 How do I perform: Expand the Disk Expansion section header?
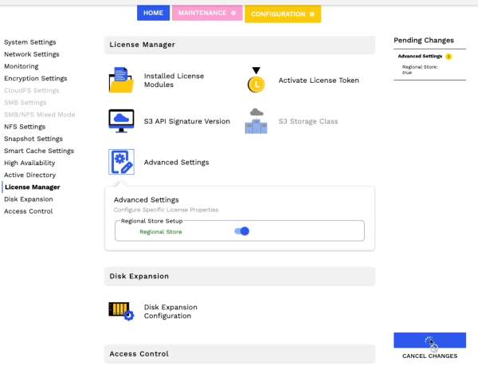[239, 276]
